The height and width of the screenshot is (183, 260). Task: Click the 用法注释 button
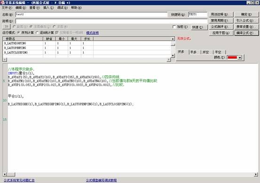(x=221, y=15)
